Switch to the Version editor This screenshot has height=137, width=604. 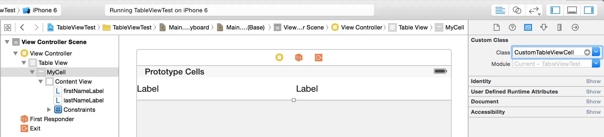click(534, 10)
